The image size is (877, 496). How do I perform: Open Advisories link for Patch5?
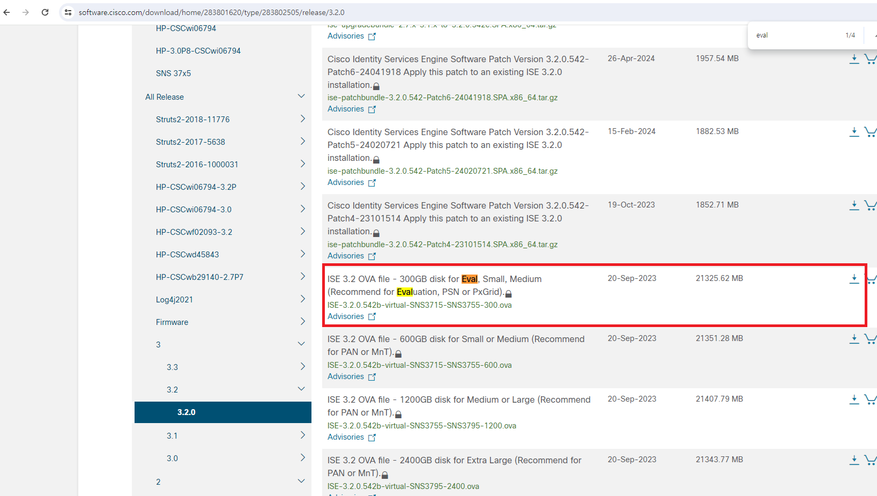coord(352,182)
